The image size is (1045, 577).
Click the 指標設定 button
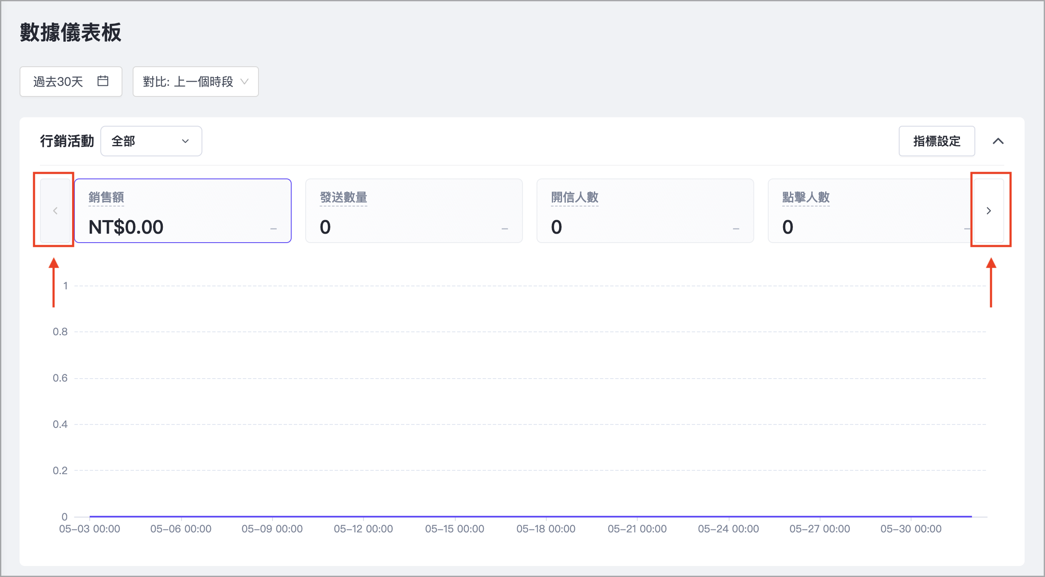click(937, 141)
